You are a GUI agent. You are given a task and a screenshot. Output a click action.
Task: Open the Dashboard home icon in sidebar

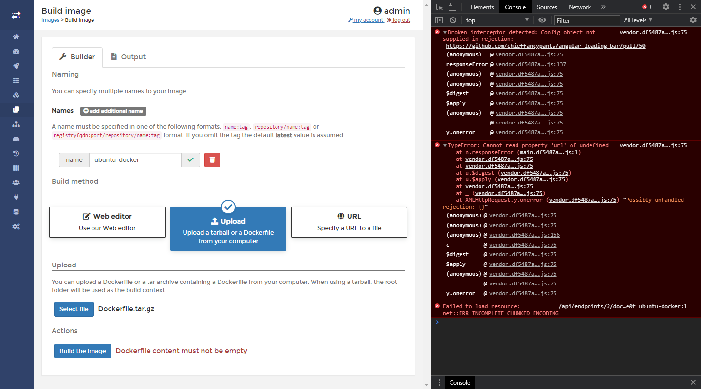tap(16, 36)
